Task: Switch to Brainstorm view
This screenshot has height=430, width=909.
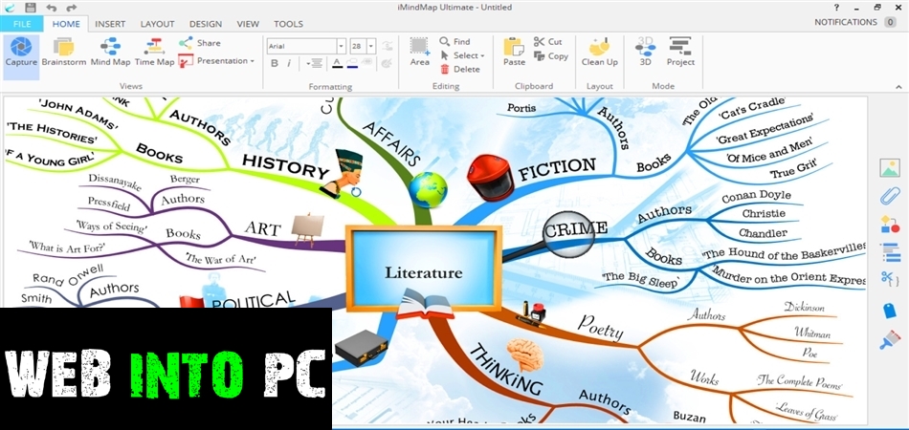Action: coord(64,53)
